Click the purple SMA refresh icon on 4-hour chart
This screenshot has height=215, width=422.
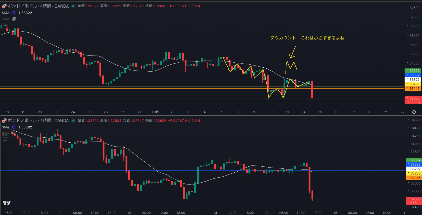(14, 13)
